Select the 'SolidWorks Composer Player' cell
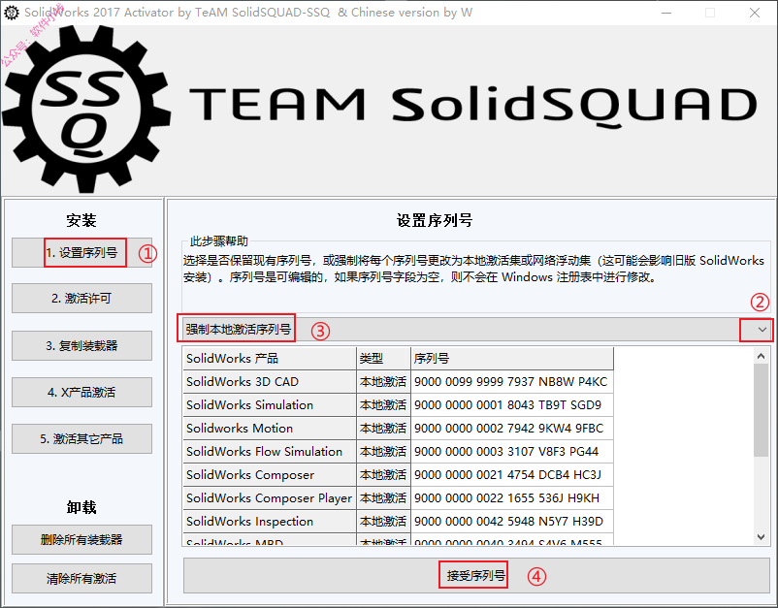The width and height of the screenshot is (778, 608). click(x=270, y=498)
